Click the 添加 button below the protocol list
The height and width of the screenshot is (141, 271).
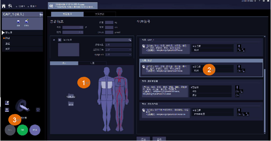[143, 139]
